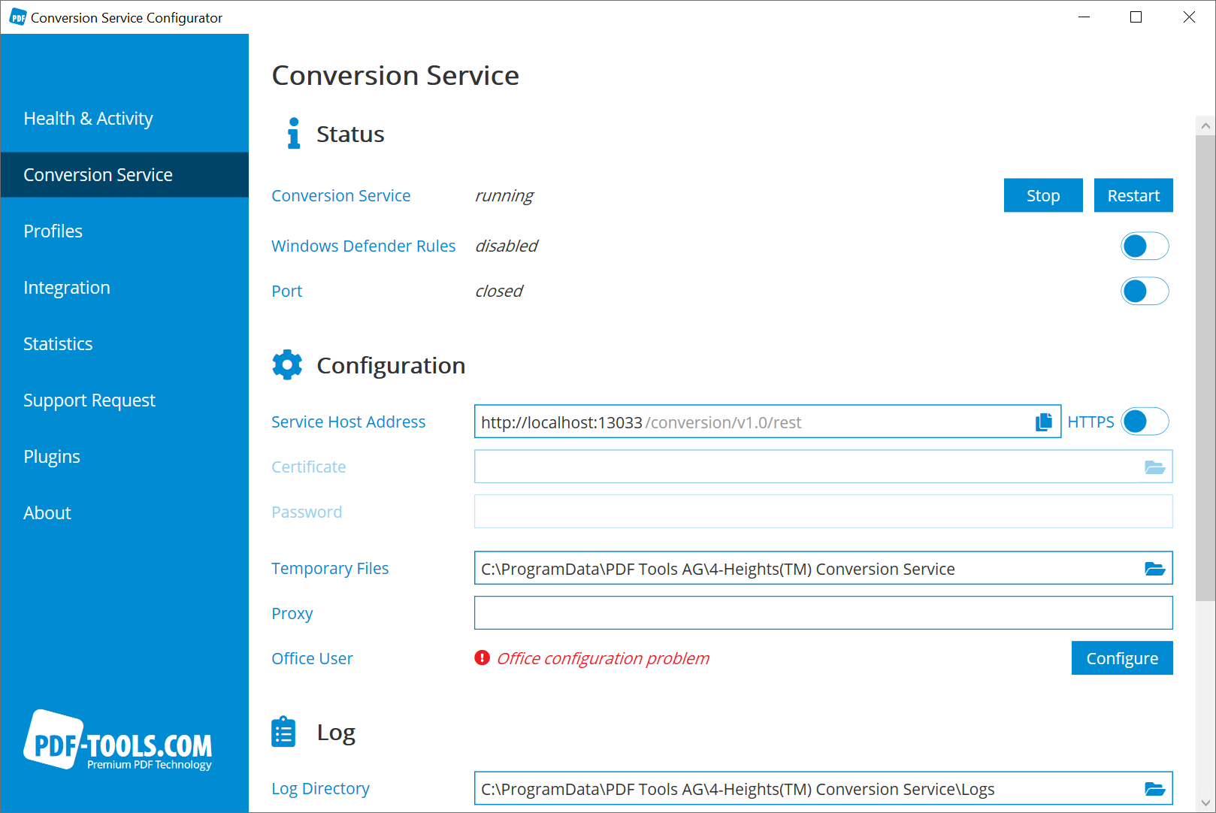Toggle Windows Defender Rules switch
This screenshot has height=813, width=1216.
pyautogui.click(x=1145, y=246)
